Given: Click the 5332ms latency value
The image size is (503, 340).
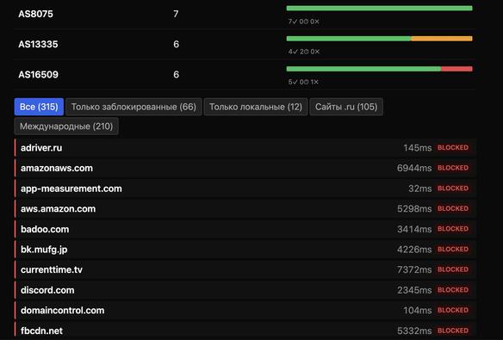Looking at the screenshot, I should 414,331.
